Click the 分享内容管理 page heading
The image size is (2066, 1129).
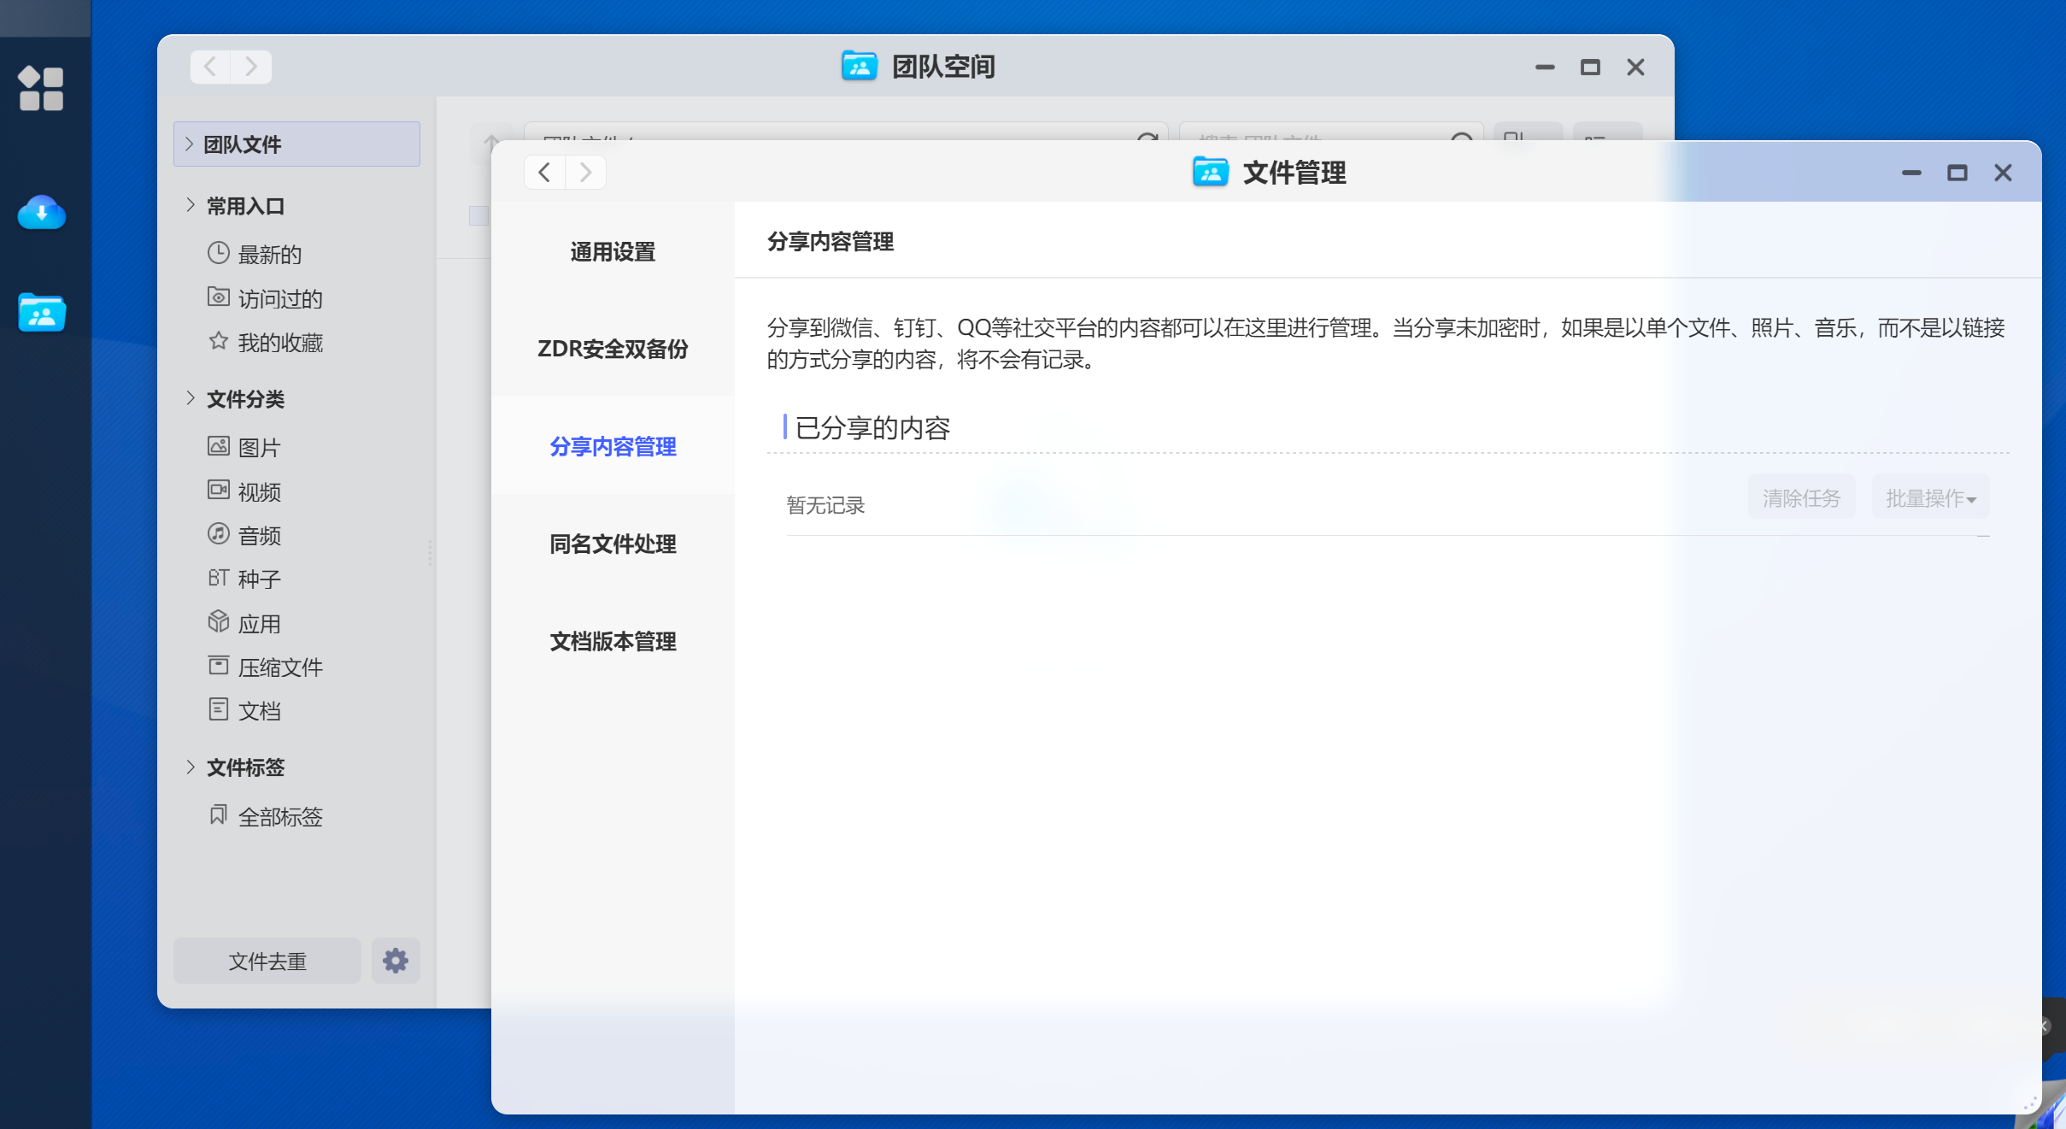coord(831,242)
